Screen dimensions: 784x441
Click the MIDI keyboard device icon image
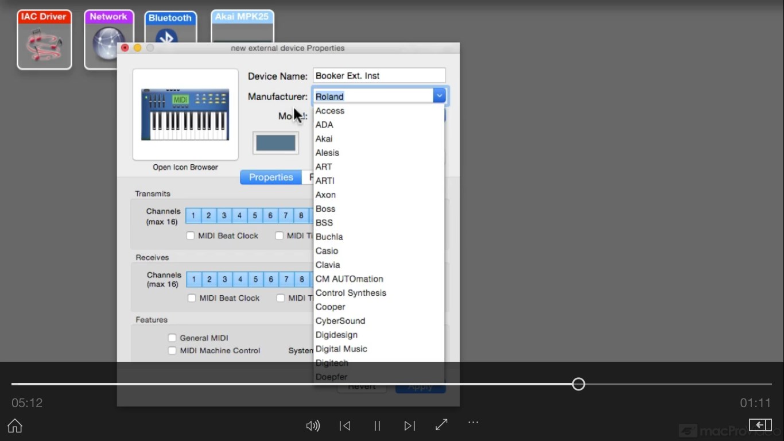185,114
